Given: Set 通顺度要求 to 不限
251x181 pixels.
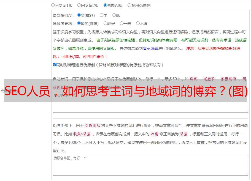Looking at the screenshot, I should click(x=138, y=23).
